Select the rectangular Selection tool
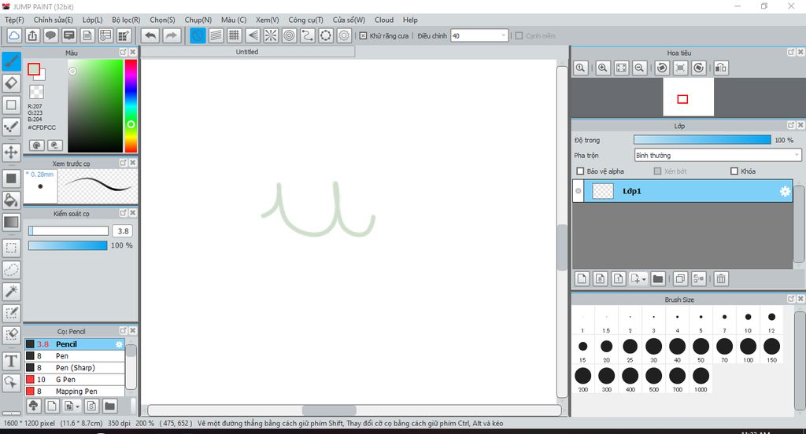Screen dimensions: 806x434 pos(11,248)
